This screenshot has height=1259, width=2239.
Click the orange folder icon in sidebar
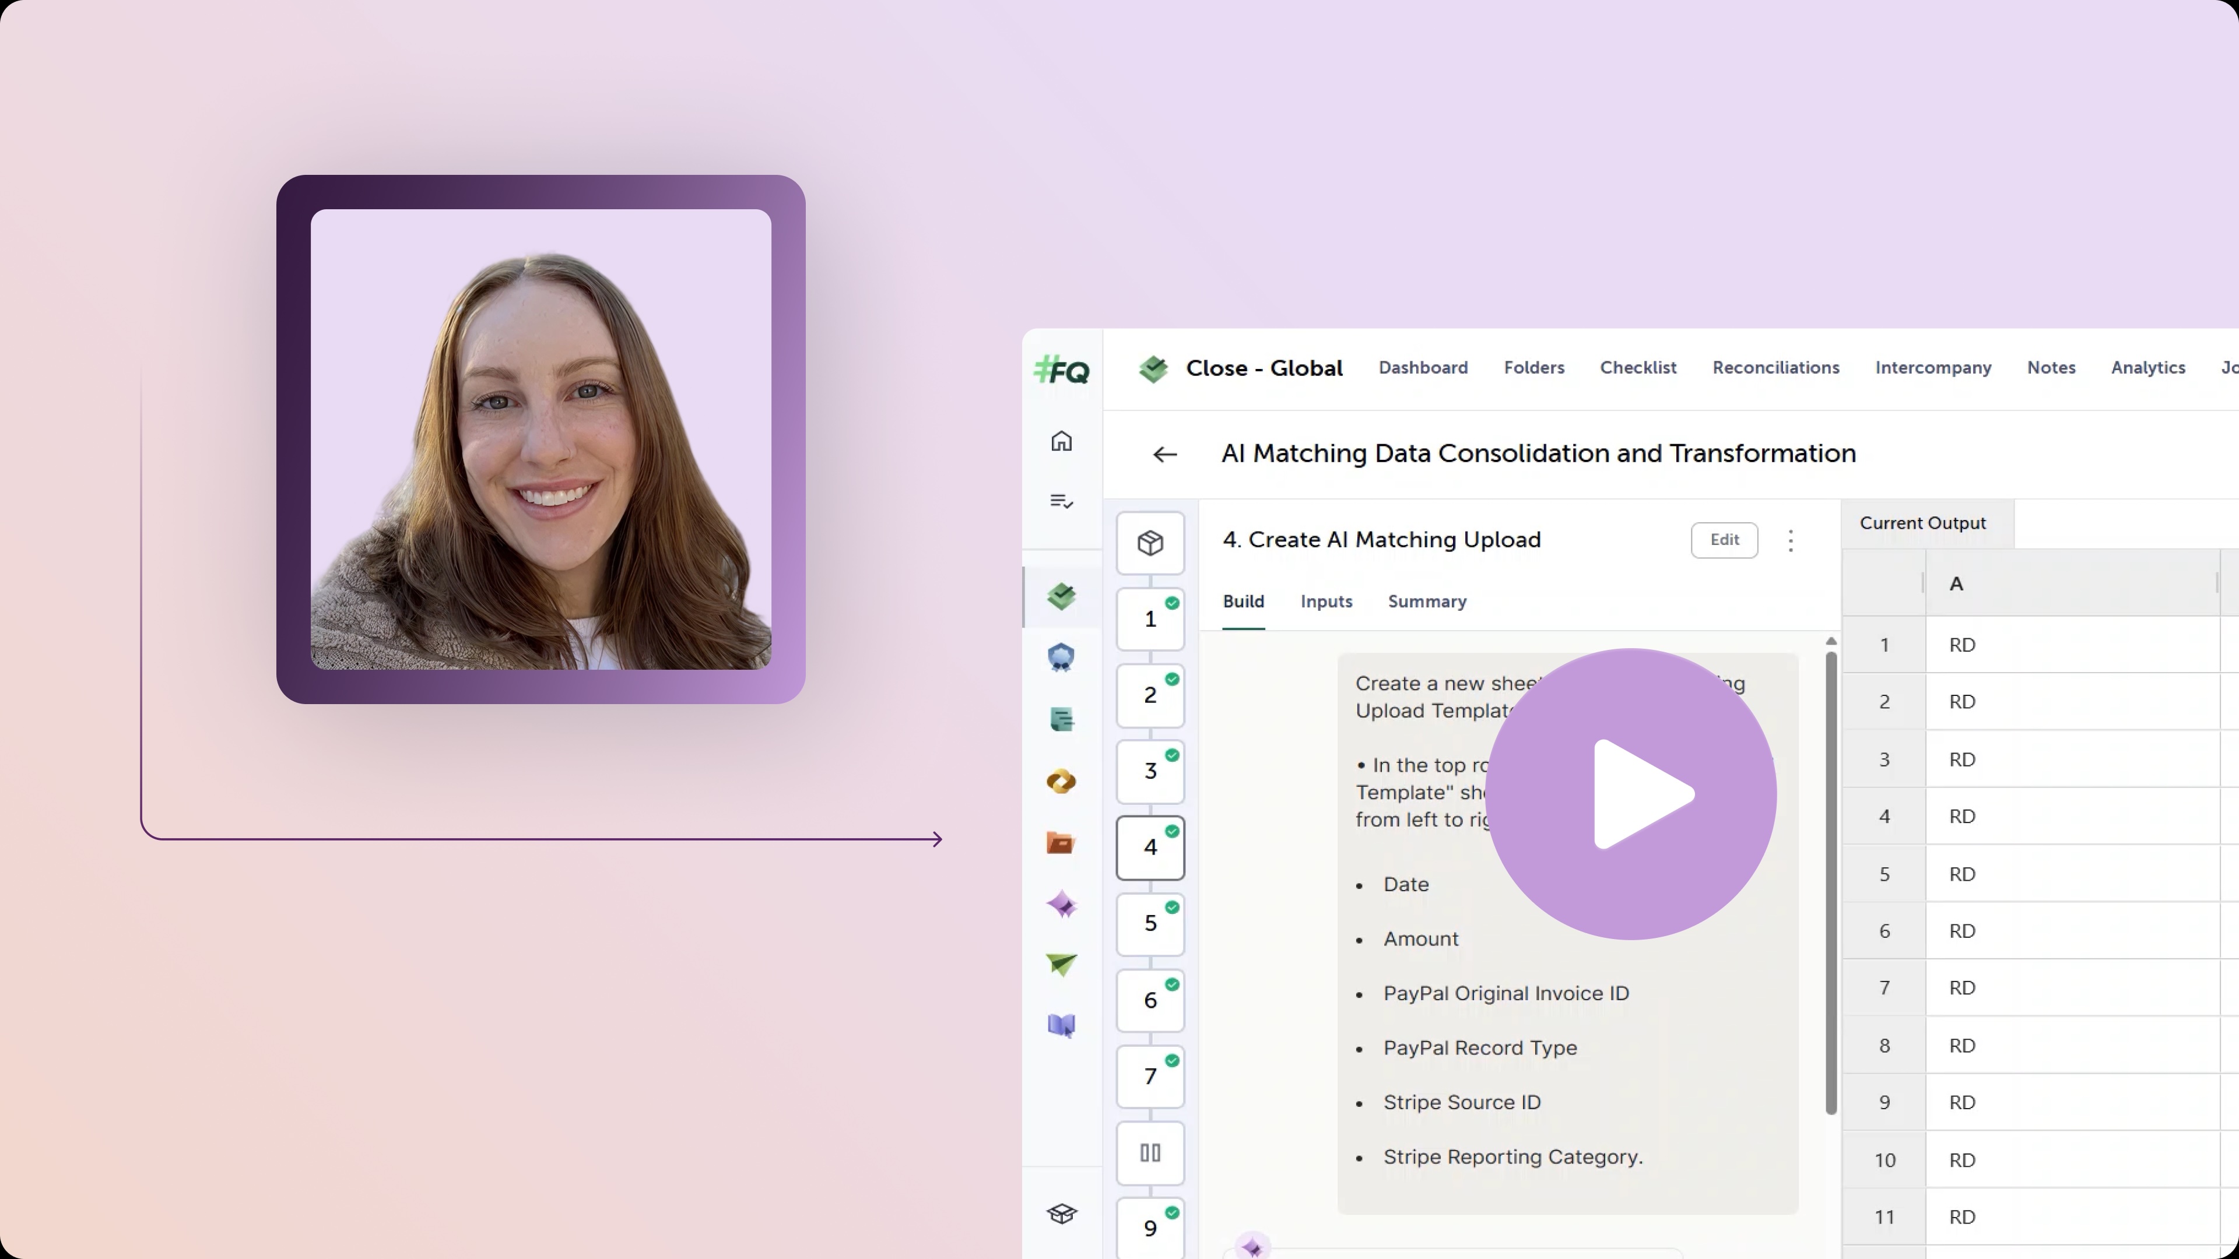(1061, 843)
